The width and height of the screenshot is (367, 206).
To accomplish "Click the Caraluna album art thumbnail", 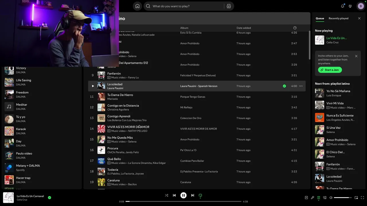I will point(101,182).
